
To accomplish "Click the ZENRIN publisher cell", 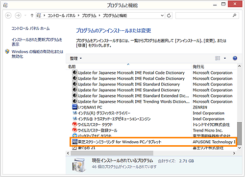I will point(200,107).
